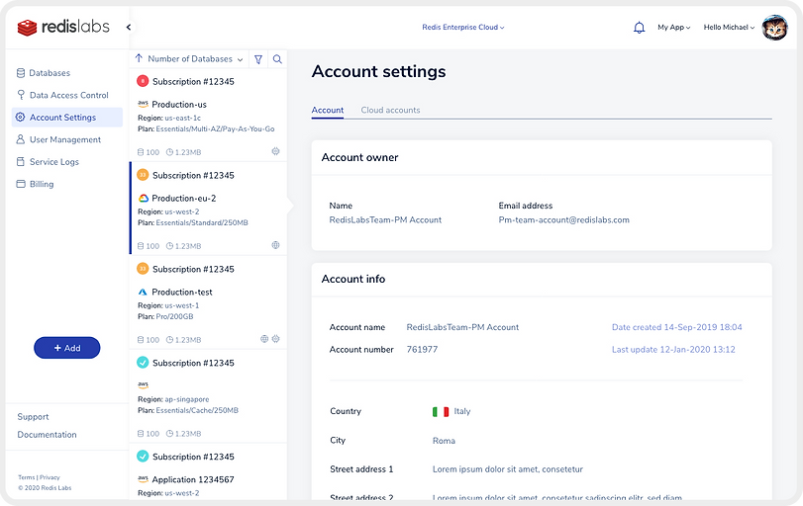Click the Last update 12-Jan-2020 13:12 text
This screenshot has height=506, width=803.
[673, 350]
